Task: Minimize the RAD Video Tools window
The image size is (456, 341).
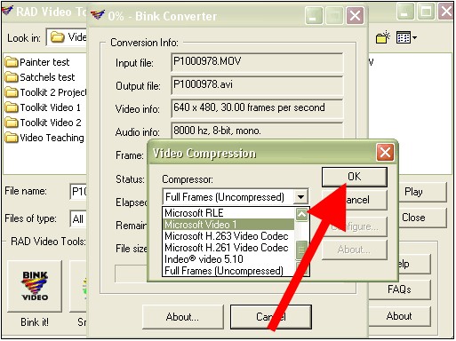Action: click(x=404, y=12)
